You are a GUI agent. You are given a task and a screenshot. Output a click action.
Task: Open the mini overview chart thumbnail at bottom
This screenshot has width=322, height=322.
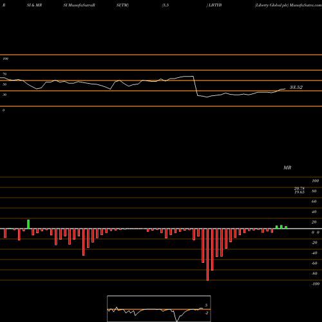pyautogui.click(x=159, y=308)
